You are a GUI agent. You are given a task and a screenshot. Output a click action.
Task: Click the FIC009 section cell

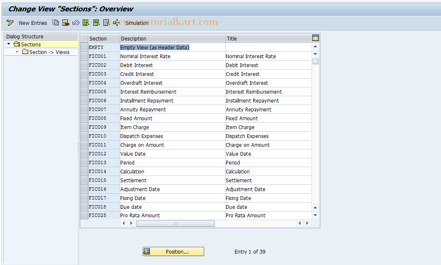coord(104,127)
